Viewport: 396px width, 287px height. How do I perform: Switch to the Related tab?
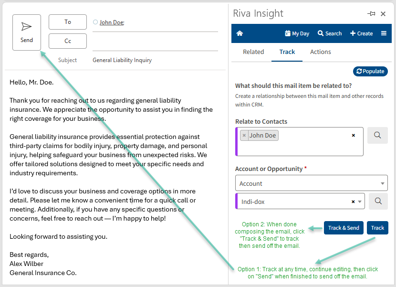[x=253, y=52]
